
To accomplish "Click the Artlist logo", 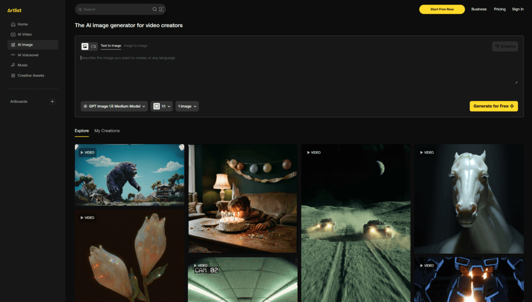I will (15, 9).
